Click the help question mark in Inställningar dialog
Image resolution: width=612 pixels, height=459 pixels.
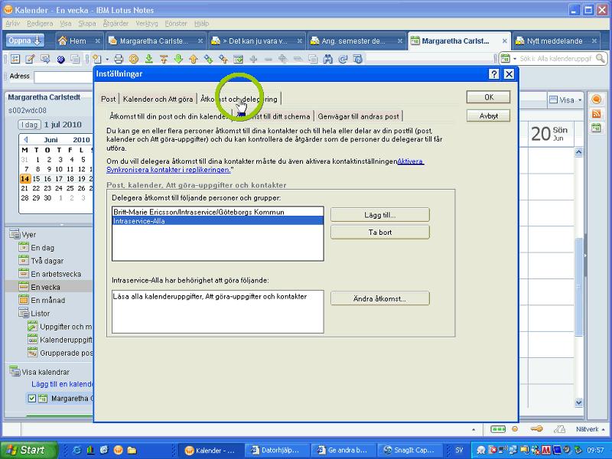(493, 74)
